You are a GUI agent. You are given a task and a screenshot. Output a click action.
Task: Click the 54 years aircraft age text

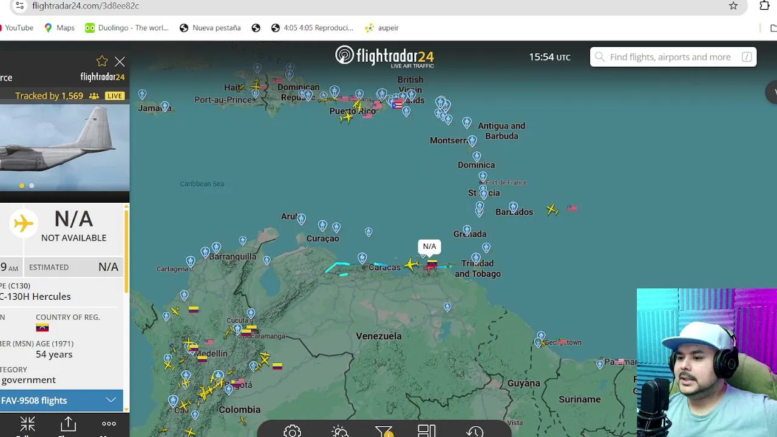point(54,354)
